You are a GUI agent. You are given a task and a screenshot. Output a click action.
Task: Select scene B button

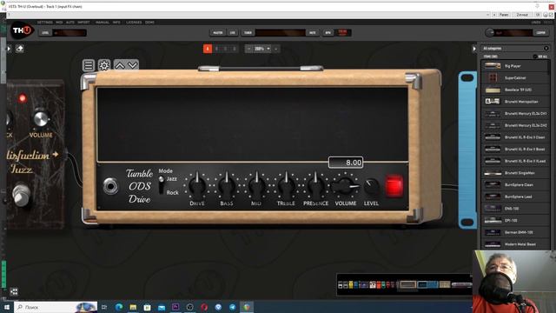pos(216,49)
